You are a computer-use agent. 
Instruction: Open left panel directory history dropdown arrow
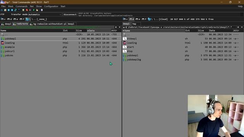point(119,27)
